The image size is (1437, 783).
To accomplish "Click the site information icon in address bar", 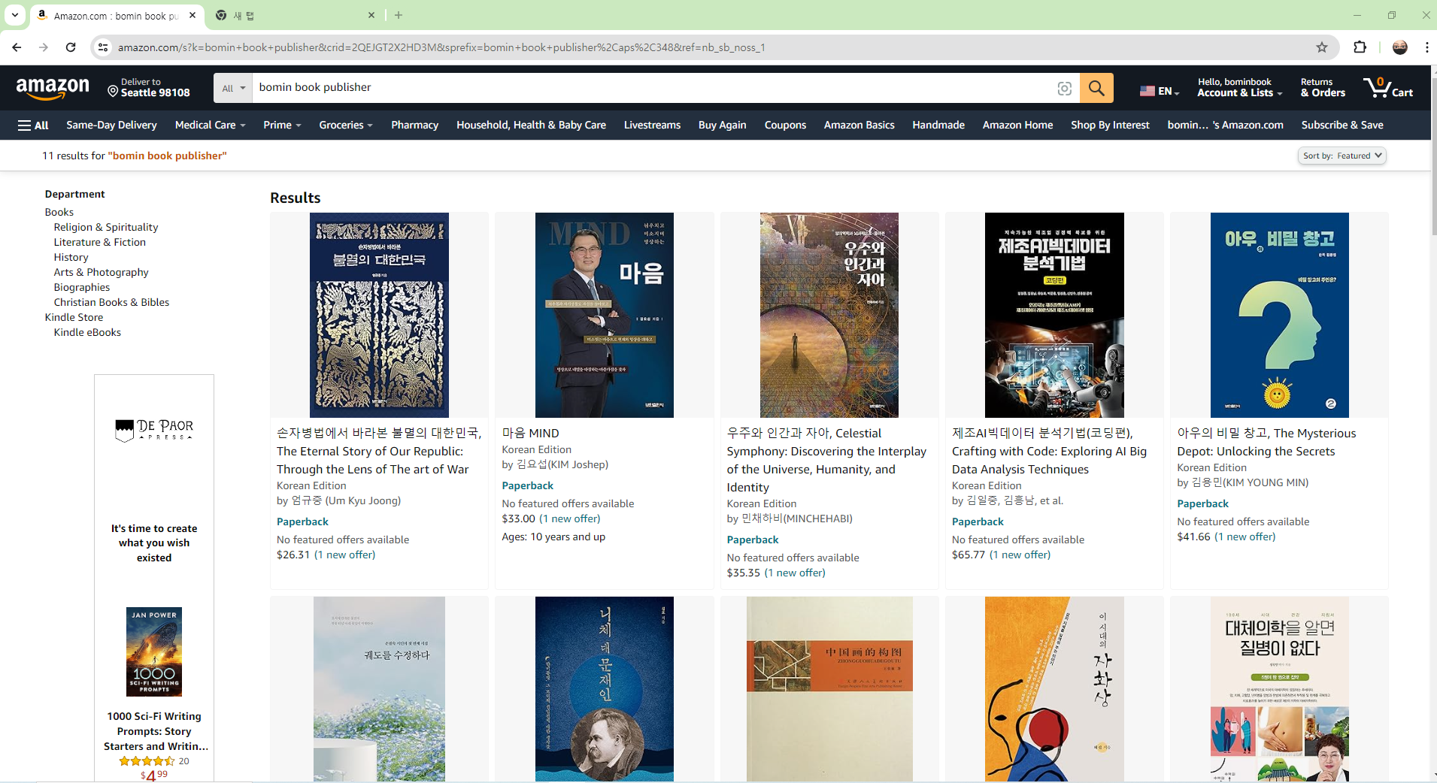I will click(103, 47).
